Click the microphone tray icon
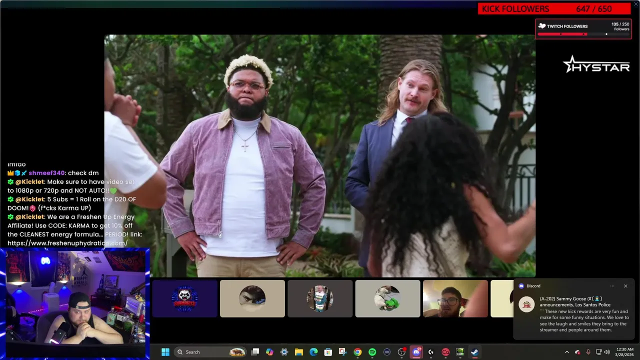 click(588, 352)
